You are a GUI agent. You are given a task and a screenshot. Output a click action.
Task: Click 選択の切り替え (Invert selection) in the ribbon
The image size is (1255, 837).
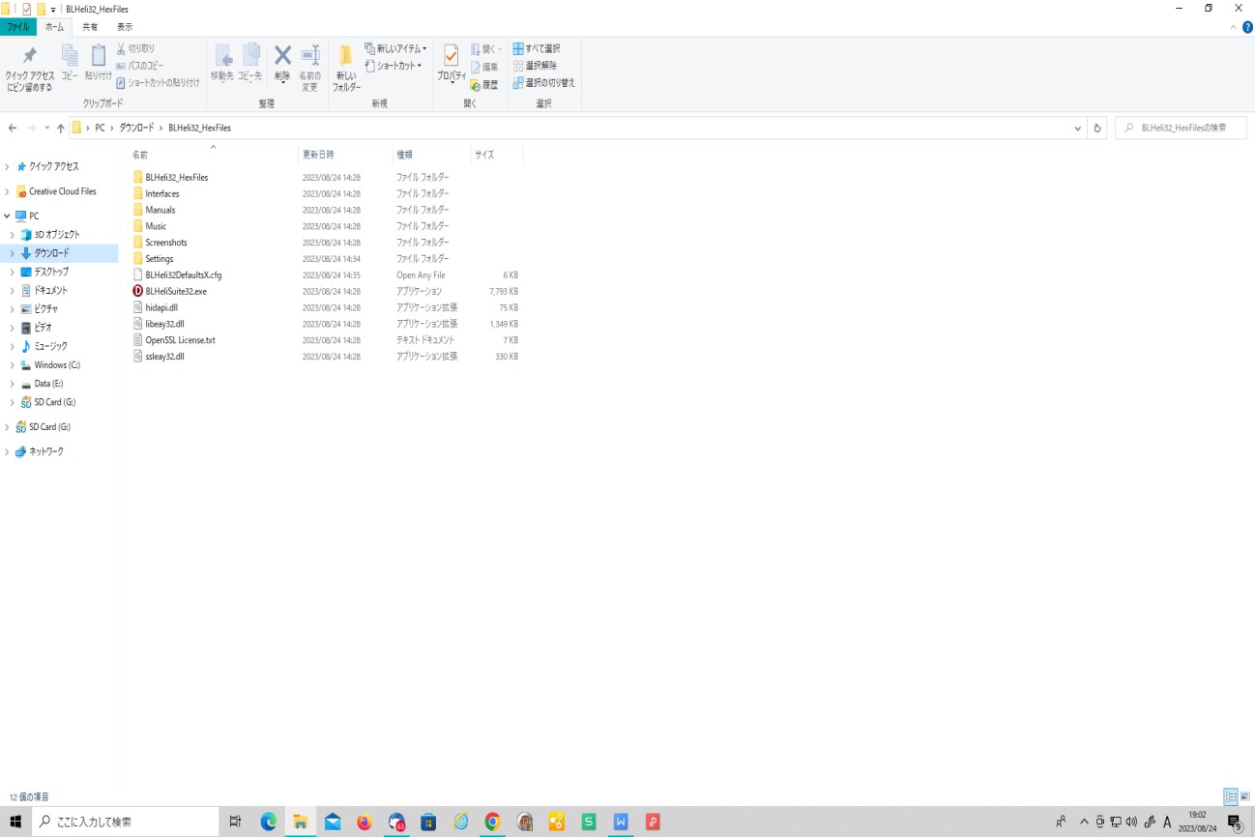(x=543, y=83)
